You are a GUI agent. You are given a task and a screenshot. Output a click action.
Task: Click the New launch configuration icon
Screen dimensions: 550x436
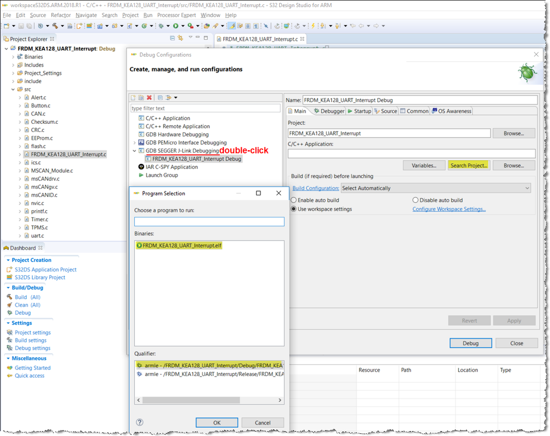133,97
